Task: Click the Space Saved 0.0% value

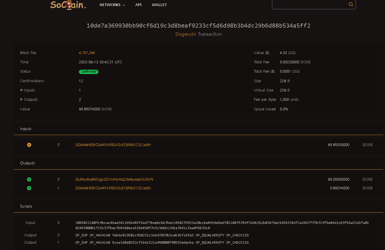Action: [284, 109]
